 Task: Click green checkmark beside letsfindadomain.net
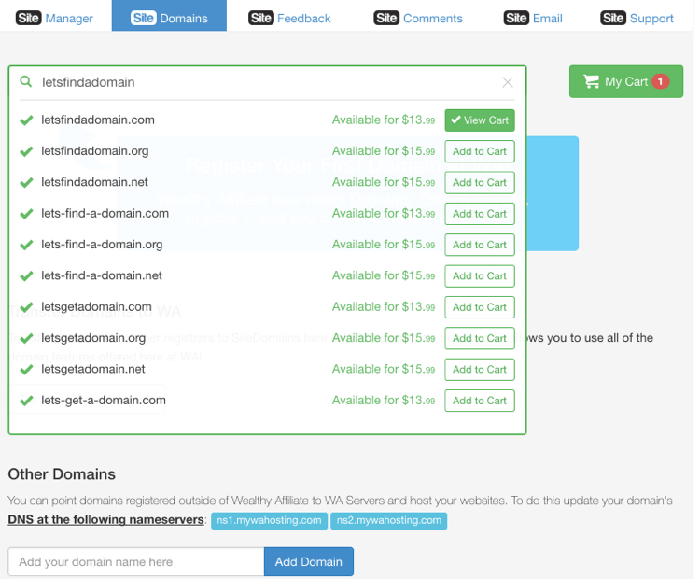[26, 182]
